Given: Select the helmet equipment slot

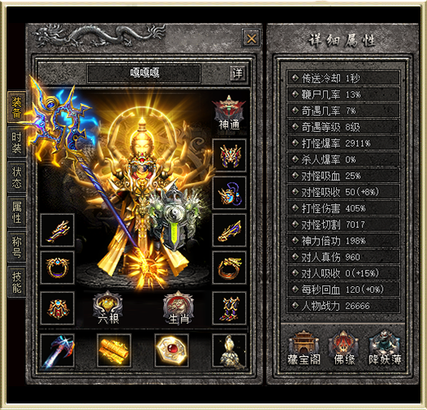Looking at the screenshot, I should click(229, 155).
